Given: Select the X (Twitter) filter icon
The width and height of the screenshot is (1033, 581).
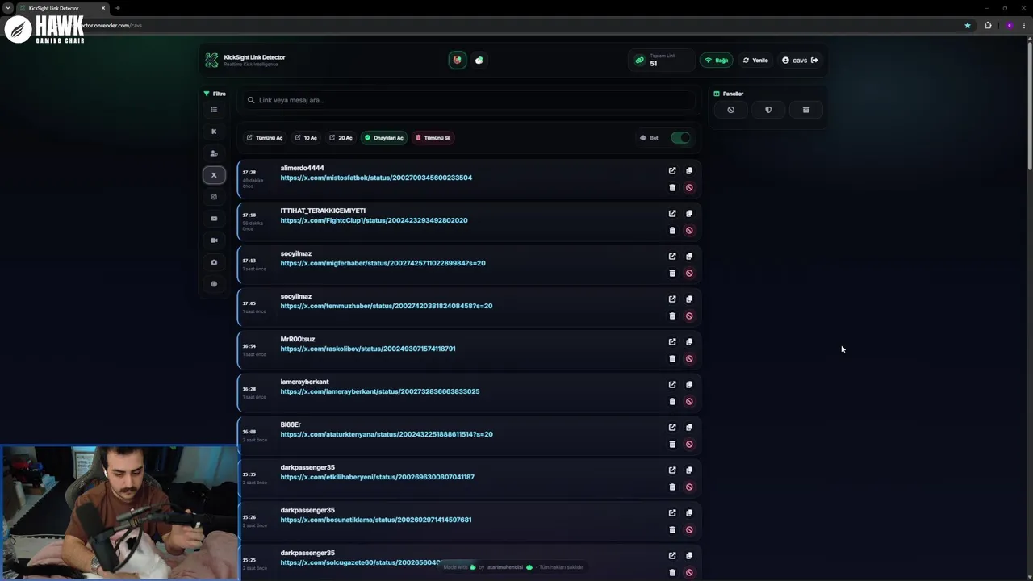Looking at the screenshot, I should tap(214, 175).
